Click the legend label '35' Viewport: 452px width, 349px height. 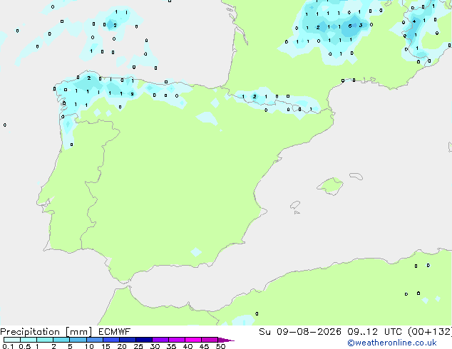tap(171, 346)
